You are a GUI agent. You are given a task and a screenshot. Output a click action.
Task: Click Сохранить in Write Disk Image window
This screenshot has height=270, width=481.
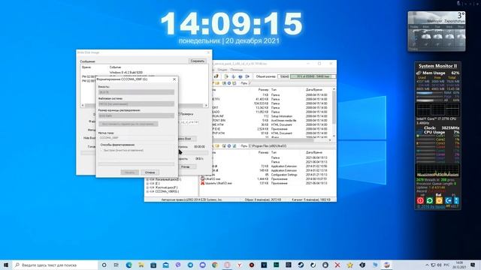click(x=197, y=61)
